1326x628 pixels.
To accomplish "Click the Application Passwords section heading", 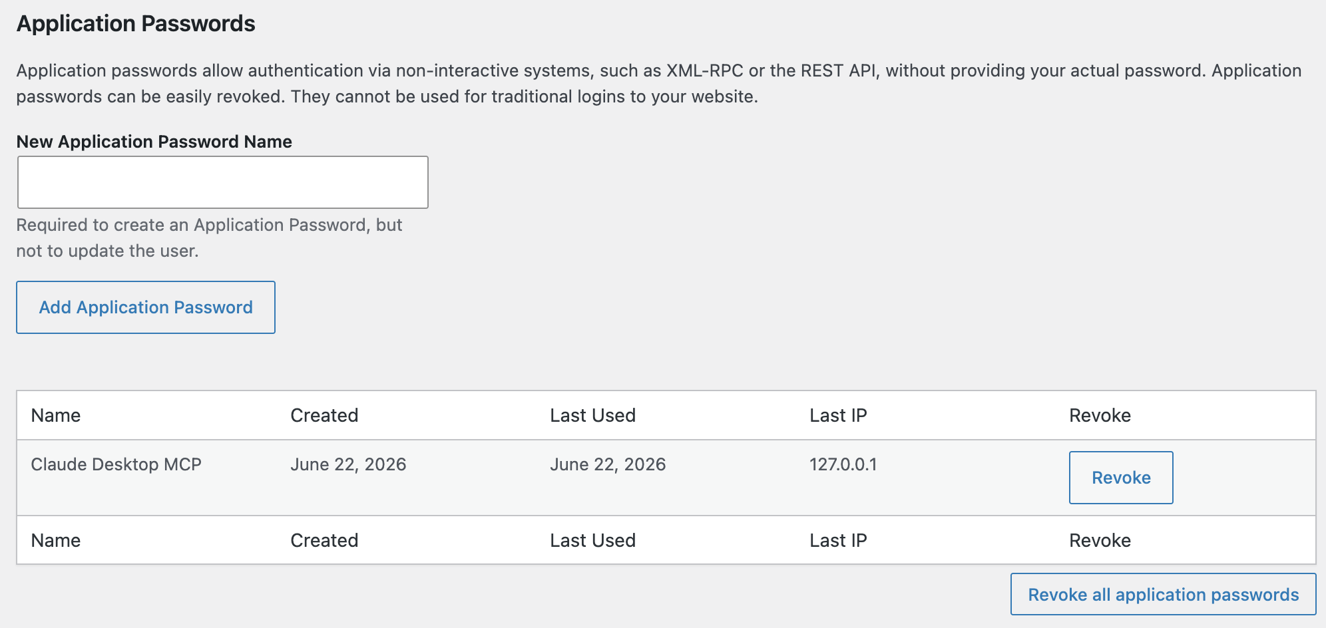I will (x=136, y=24).
